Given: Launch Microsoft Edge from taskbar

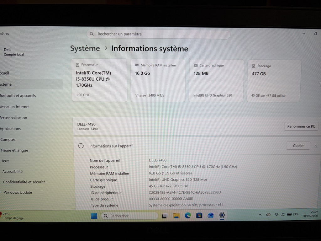Looking at the screenshot, I should coord(188,215).
